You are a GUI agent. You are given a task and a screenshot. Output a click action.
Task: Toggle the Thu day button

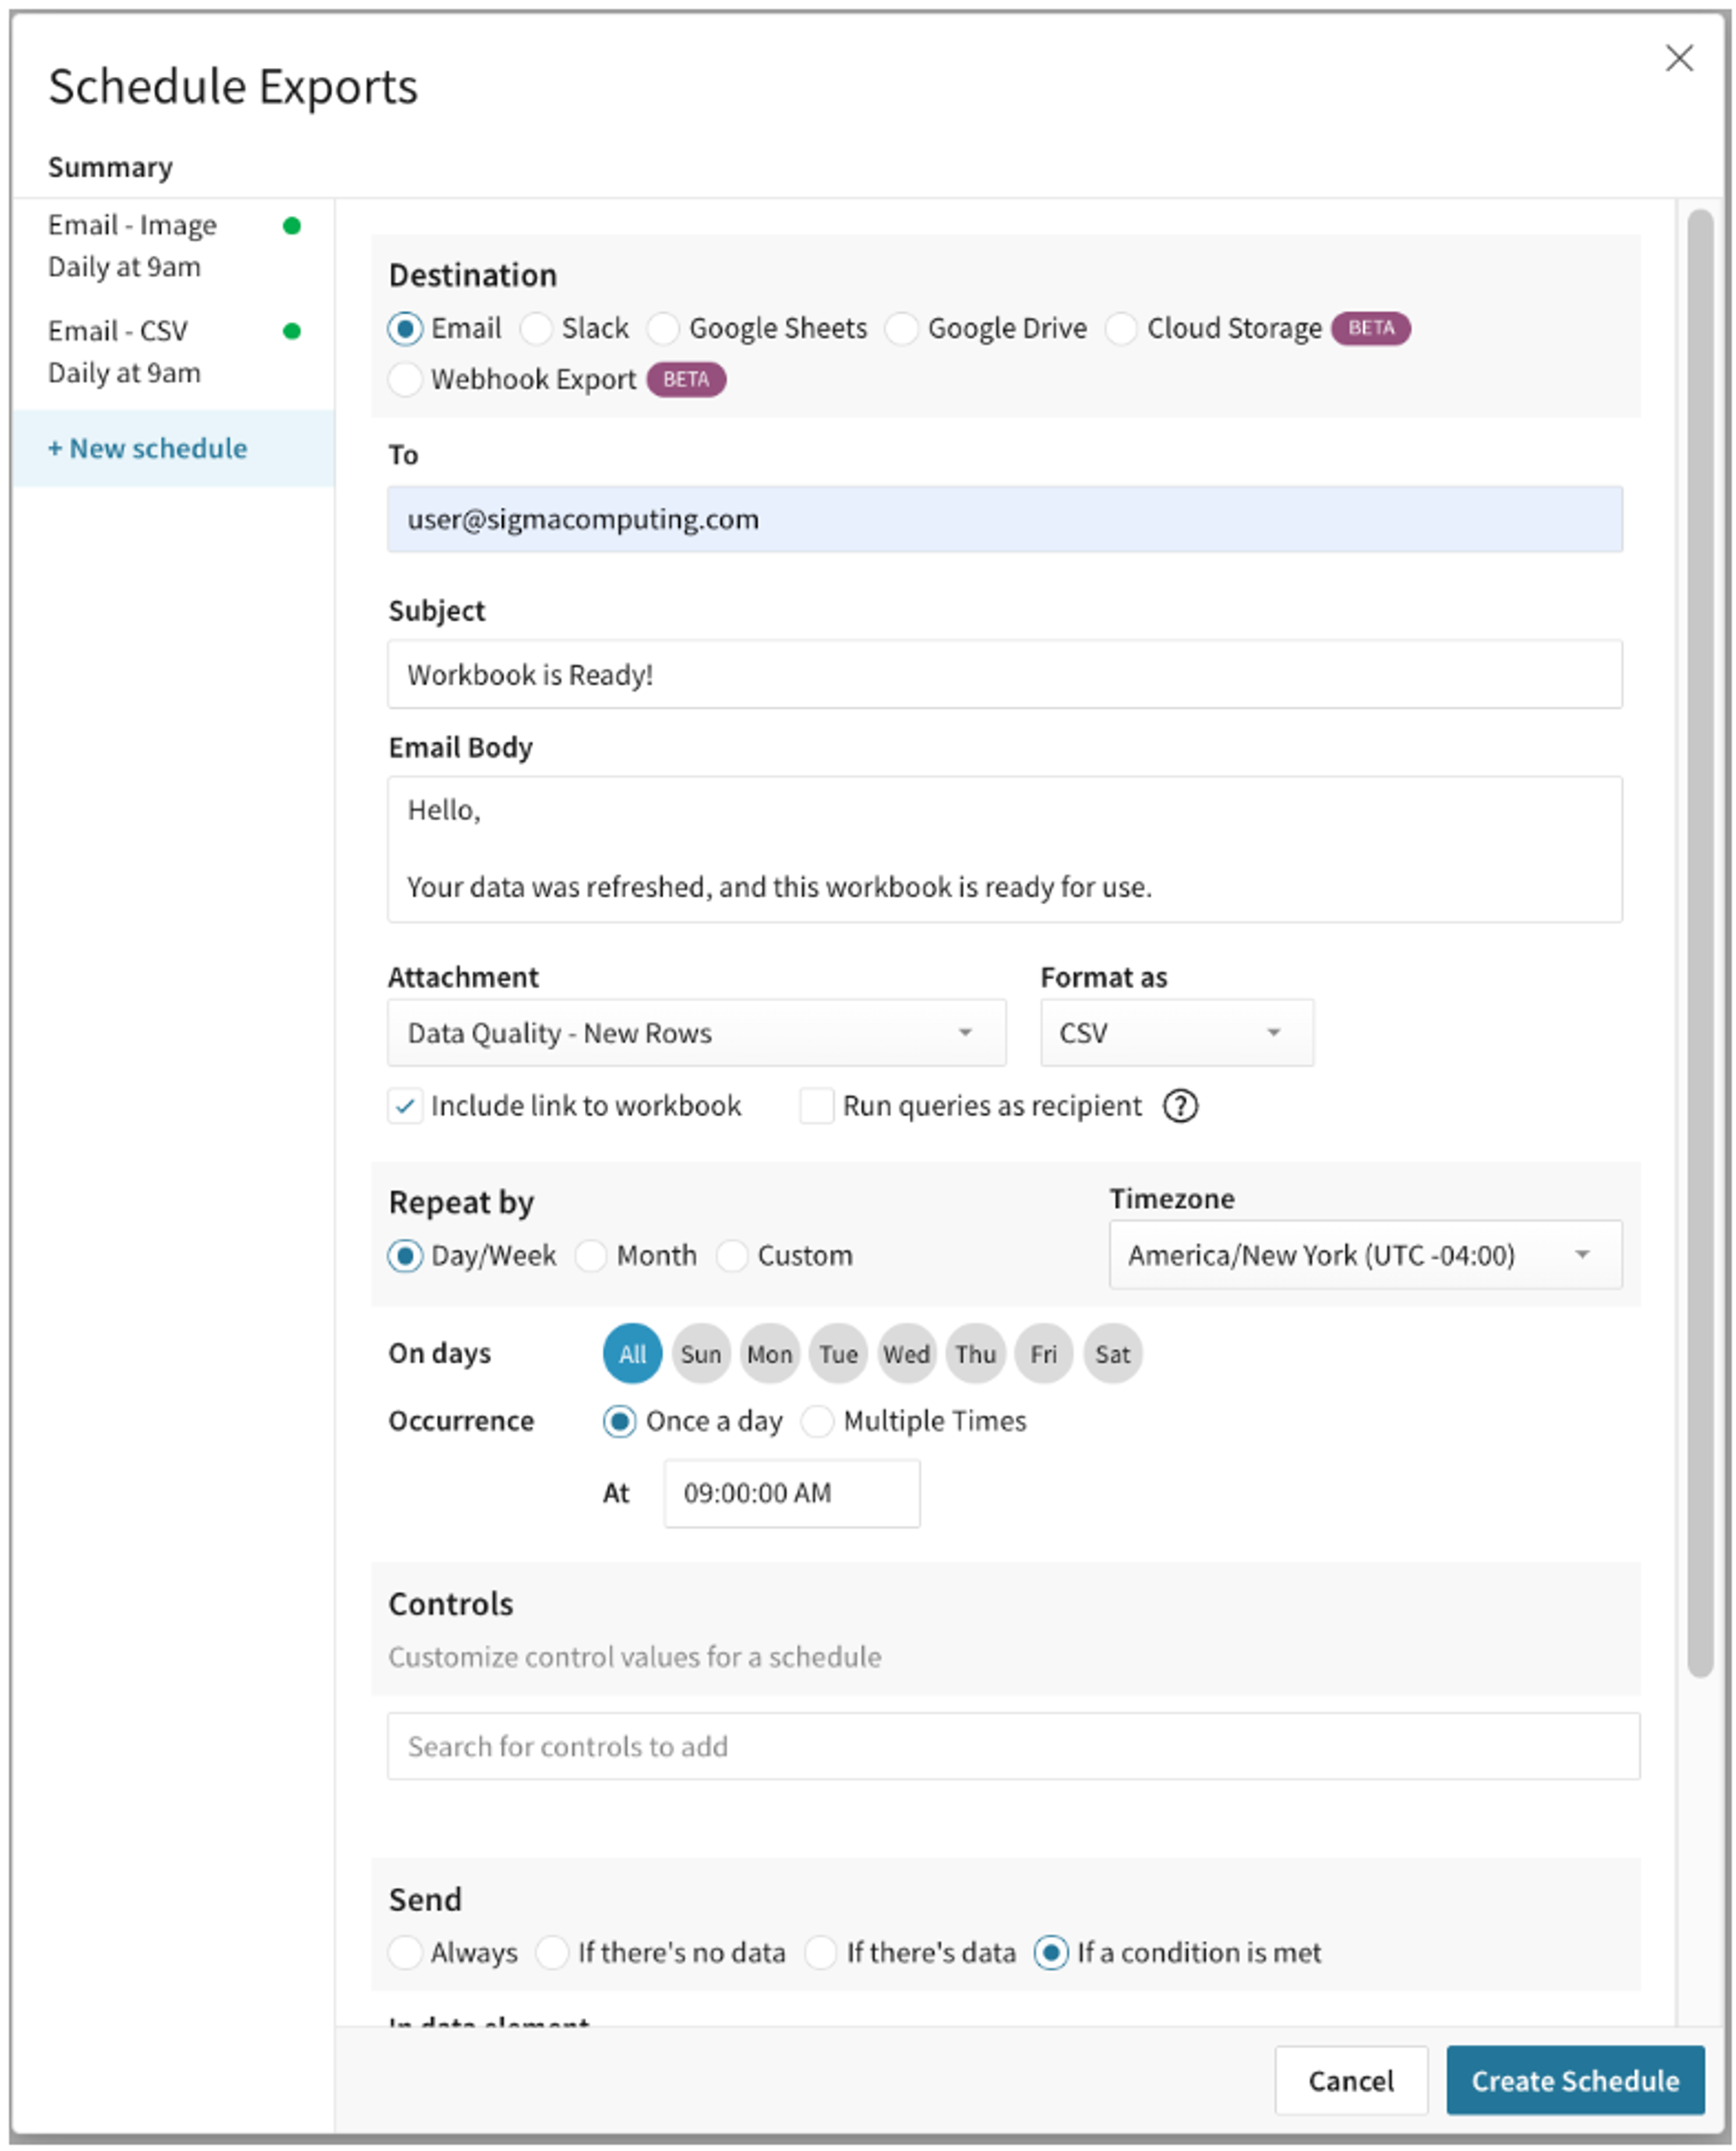coord(975,1354)
